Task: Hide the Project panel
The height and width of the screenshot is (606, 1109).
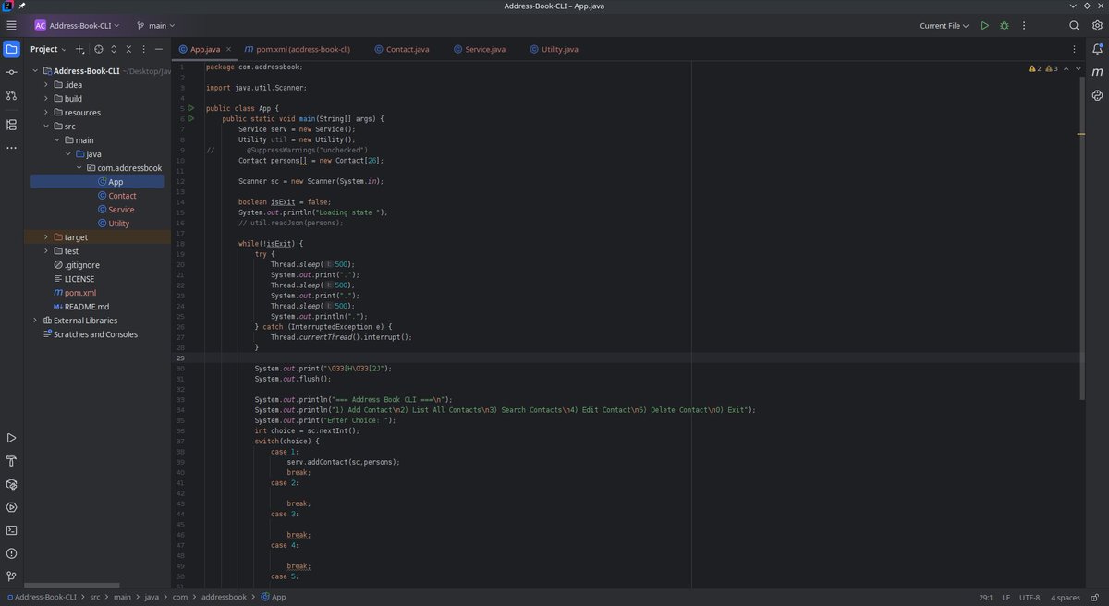Action: point(159,49)
